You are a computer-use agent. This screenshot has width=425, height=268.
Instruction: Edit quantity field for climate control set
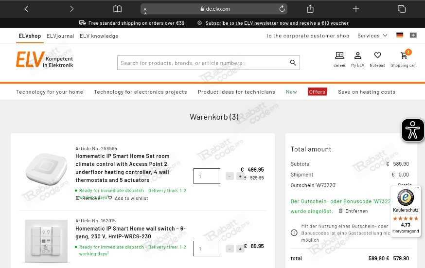[207, 176]
